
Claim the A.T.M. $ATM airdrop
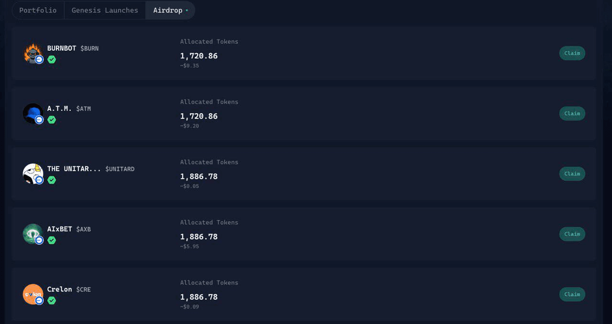pos(572,113)
